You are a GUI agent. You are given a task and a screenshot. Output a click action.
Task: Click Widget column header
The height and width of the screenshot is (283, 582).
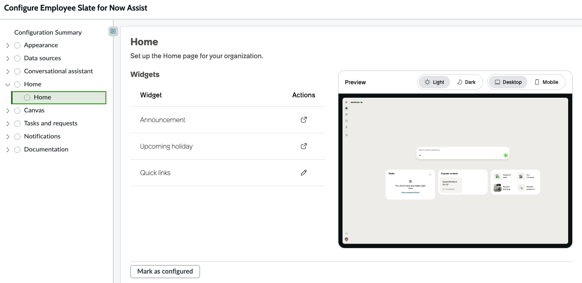coord(151,95)
